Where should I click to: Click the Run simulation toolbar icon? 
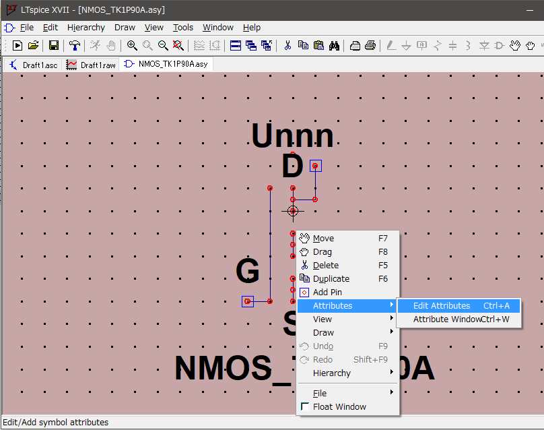[x=18, y=46]
